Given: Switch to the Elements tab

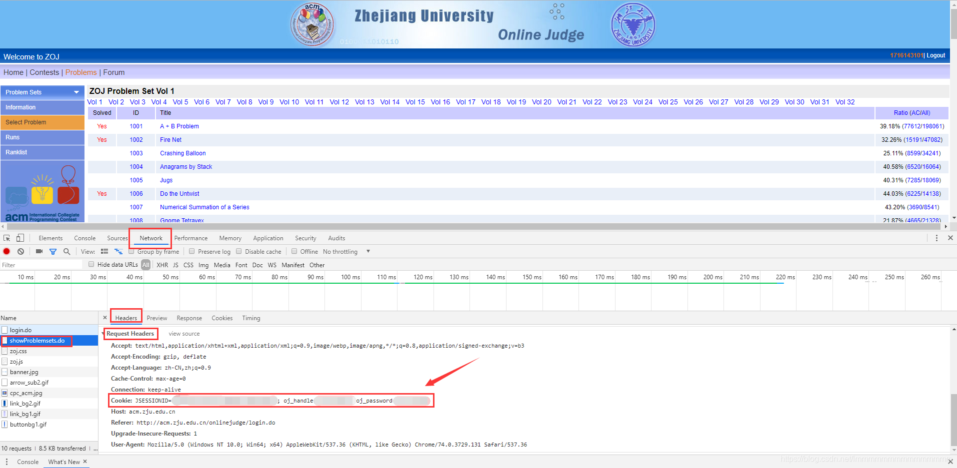Looking at the screenshot, I should click(50, 238).
